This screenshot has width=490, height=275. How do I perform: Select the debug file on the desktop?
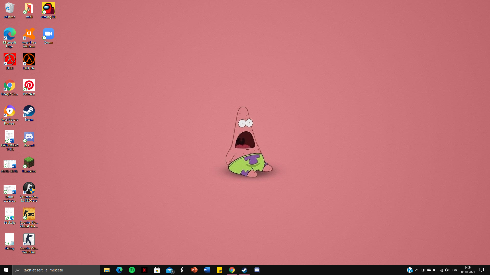(x=10, y=242)
